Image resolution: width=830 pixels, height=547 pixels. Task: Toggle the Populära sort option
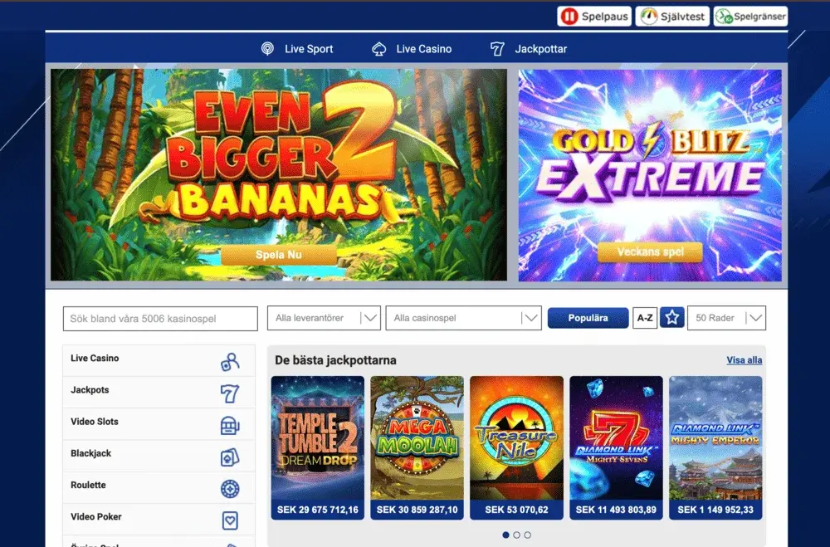click(x=588, y=318)
